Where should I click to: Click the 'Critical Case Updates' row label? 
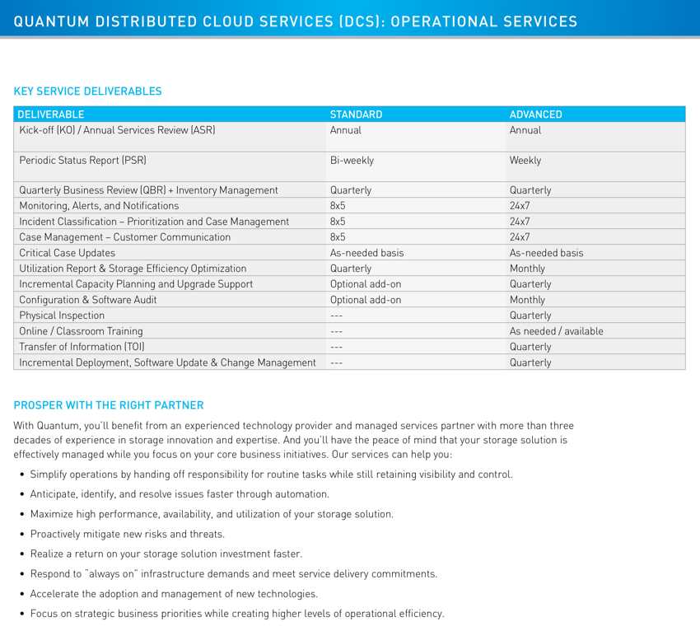[x=67, y=253]
